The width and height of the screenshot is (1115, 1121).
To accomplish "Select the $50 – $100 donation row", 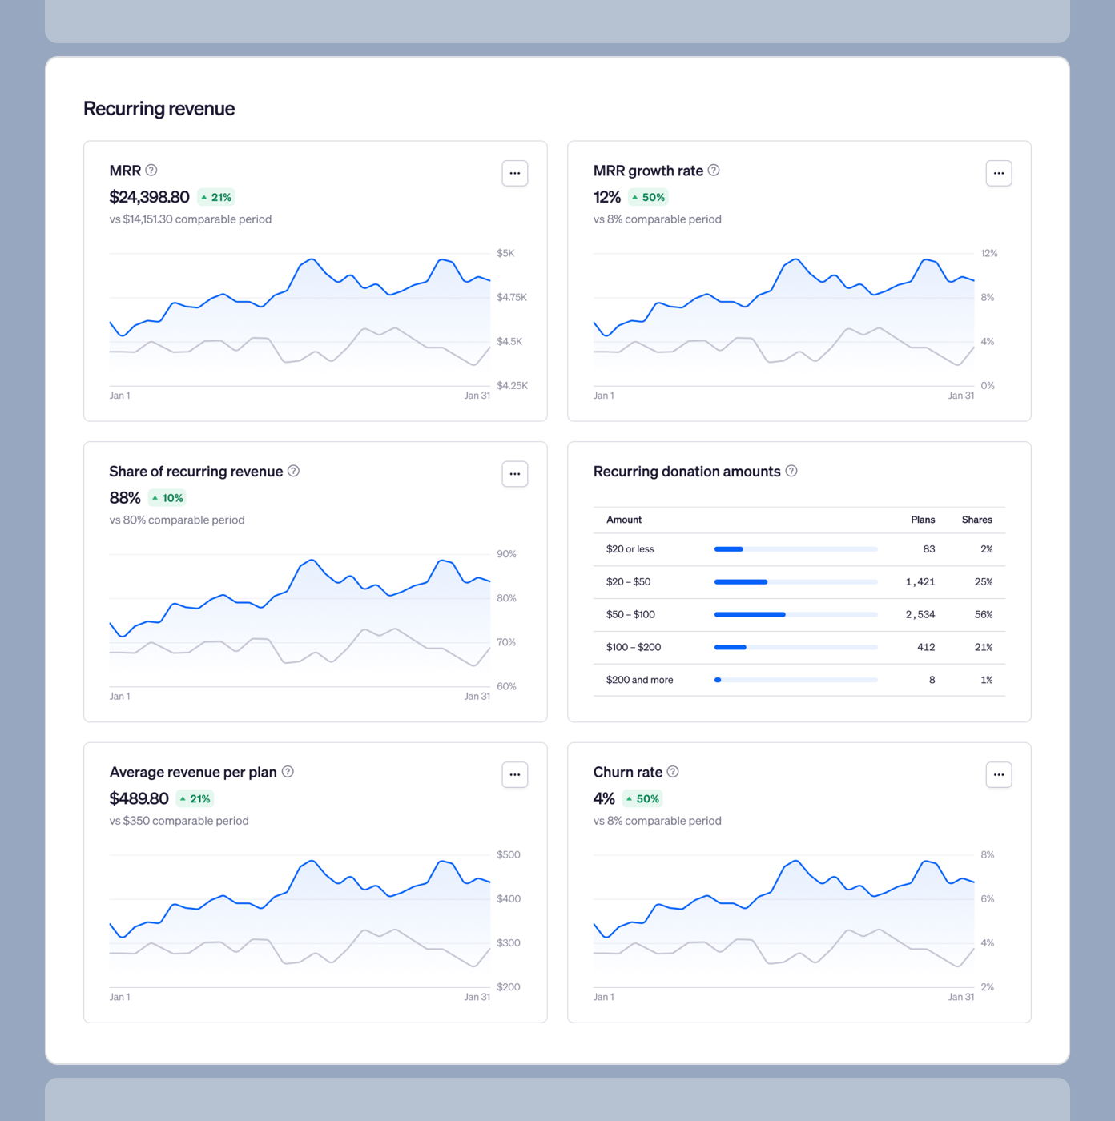I will (630, 614).
